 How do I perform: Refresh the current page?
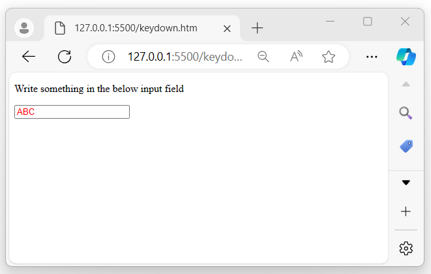click(x=65, y=57)
